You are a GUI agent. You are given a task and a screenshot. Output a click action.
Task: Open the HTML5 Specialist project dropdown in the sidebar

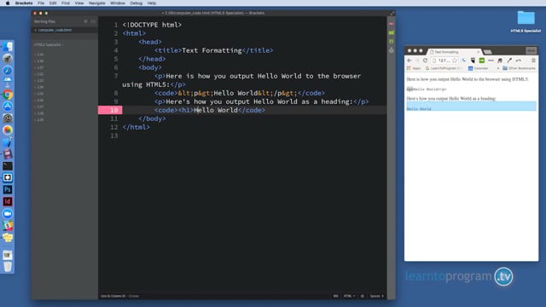coord(49,45)
